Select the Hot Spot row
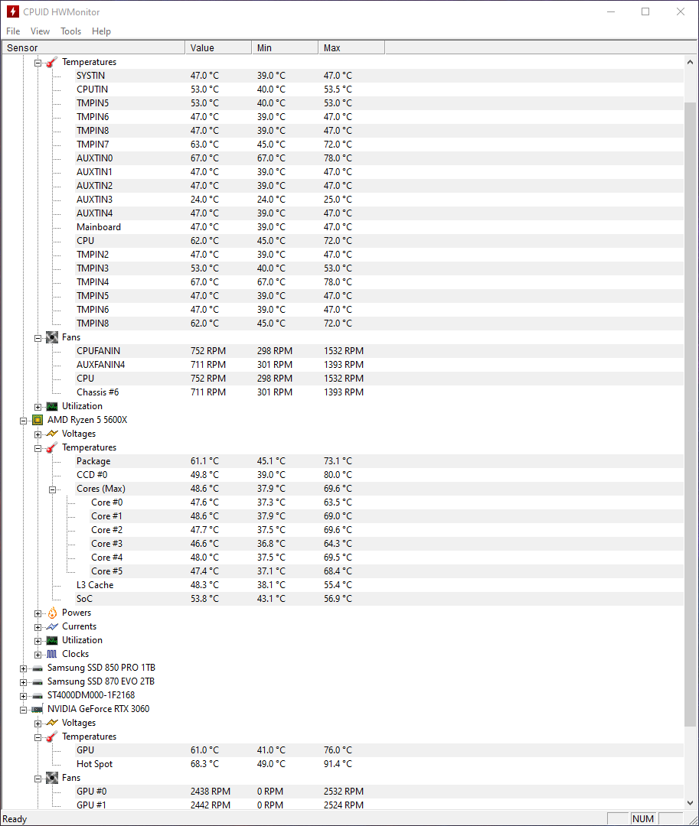Image resolution: width=699 pixels, height=826 pixels. click(380, 764)
